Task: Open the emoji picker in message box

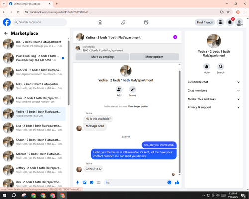Action: 169,183
